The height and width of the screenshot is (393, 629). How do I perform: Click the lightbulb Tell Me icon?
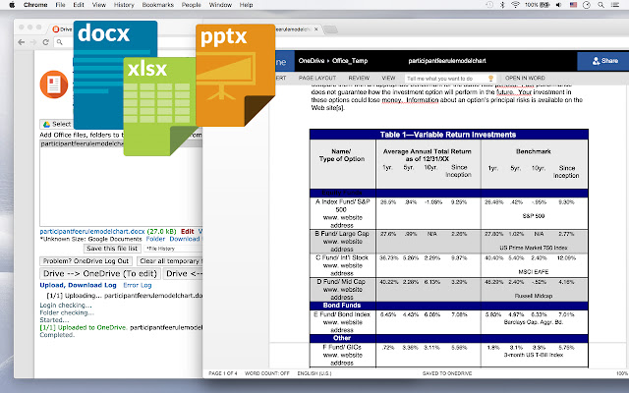tap(490, 79)
